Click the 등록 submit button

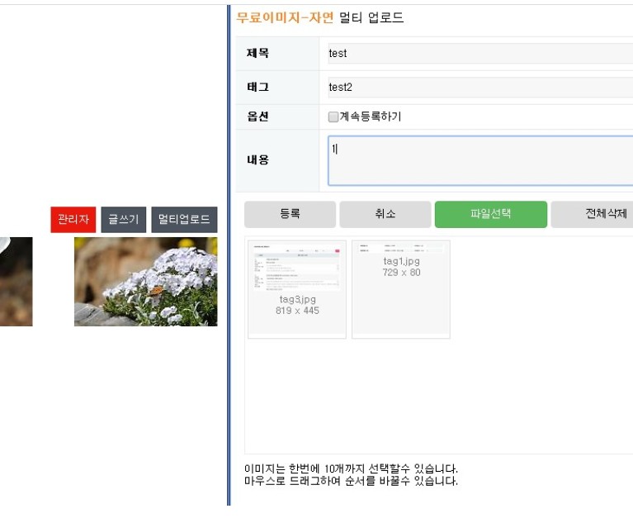coord(290,214)
